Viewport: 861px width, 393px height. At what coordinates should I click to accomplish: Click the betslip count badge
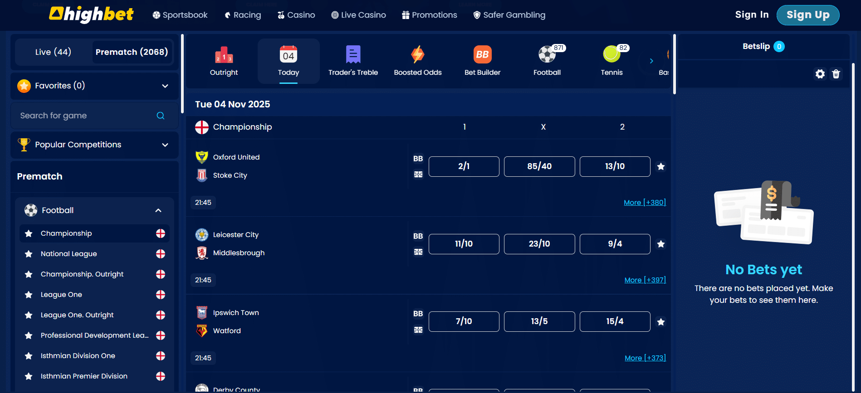[779, 46]
